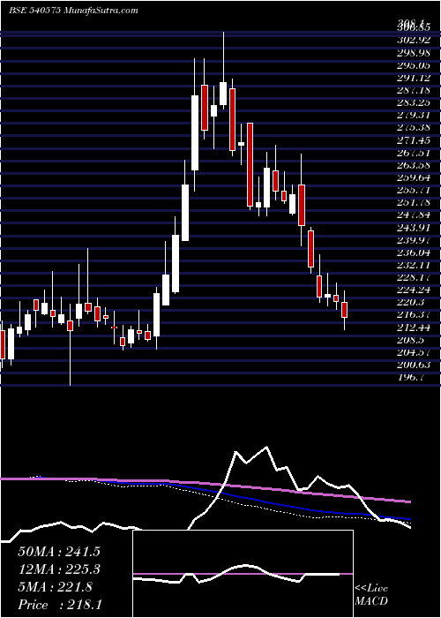
Task: Select the 279.31 price label
Action: (x=415, y=115)
